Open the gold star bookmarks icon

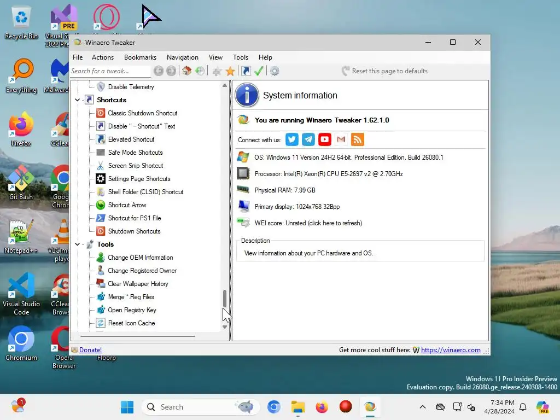click(230, 71)
